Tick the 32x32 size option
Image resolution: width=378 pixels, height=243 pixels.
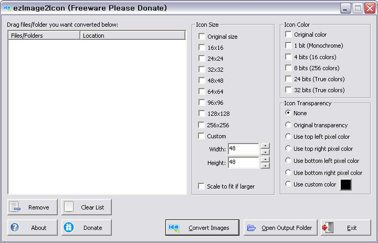[x=202, y=69]
